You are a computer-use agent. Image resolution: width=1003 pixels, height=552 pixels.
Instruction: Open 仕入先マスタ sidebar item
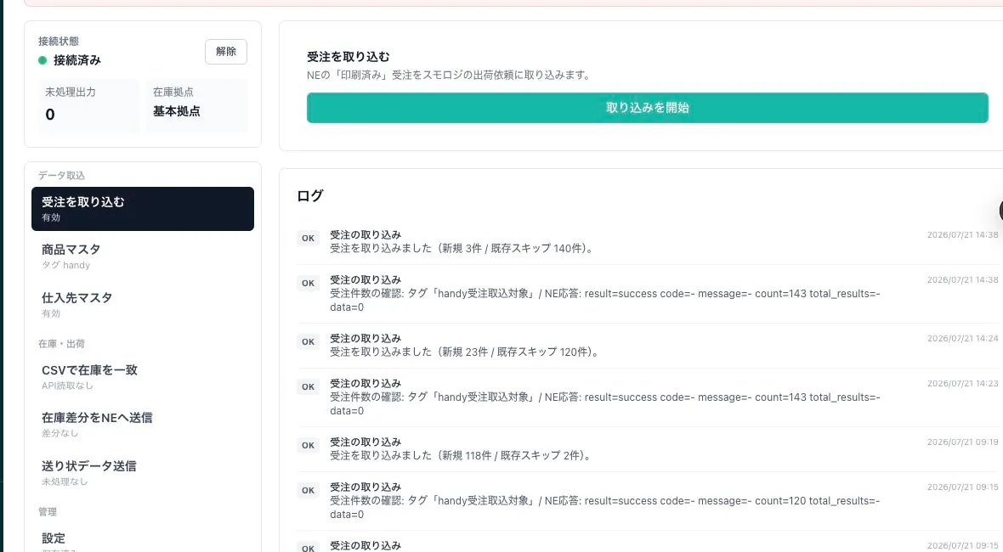tap(143, 305)
